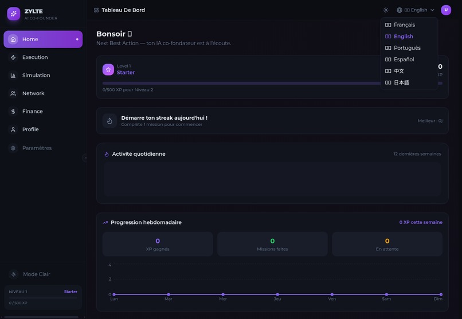Click the sidebar horizontal scrollbar

[41, 317]
